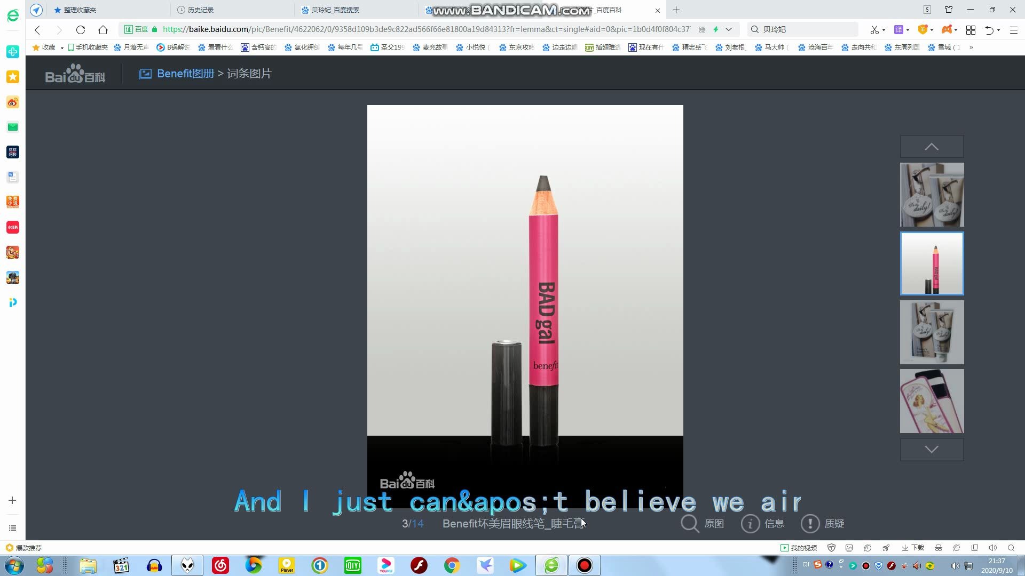Open the Youku taskbar icon
The height and width of the screenshot is (576, 1025).
pos(385,565)
